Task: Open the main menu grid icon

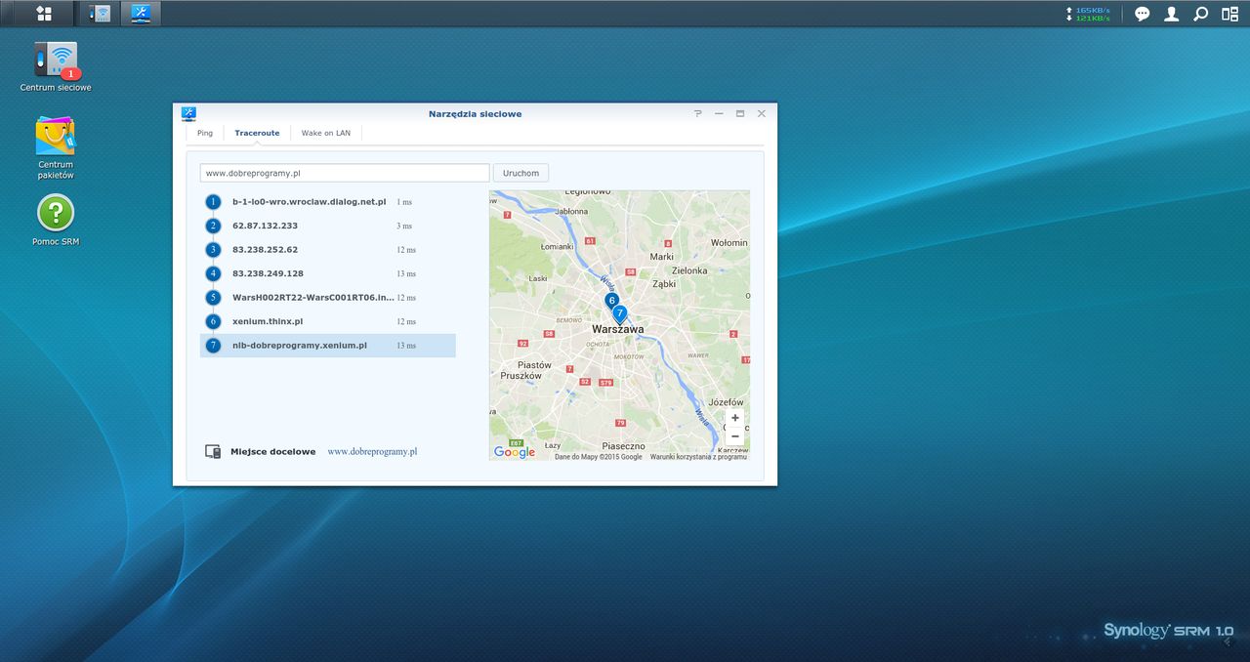Action: (x=44, y=14)
